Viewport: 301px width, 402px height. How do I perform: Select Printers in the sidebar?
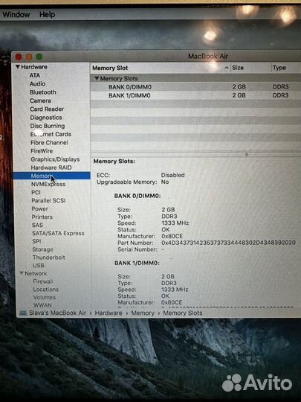click(42, 217)
